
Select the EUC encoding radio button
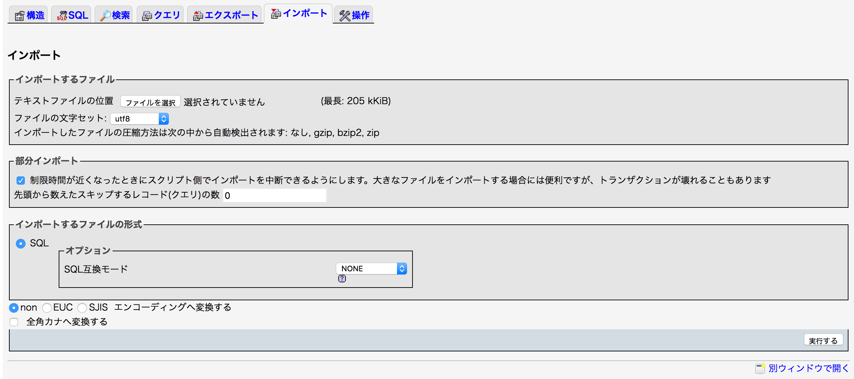(x=47, y=308)
